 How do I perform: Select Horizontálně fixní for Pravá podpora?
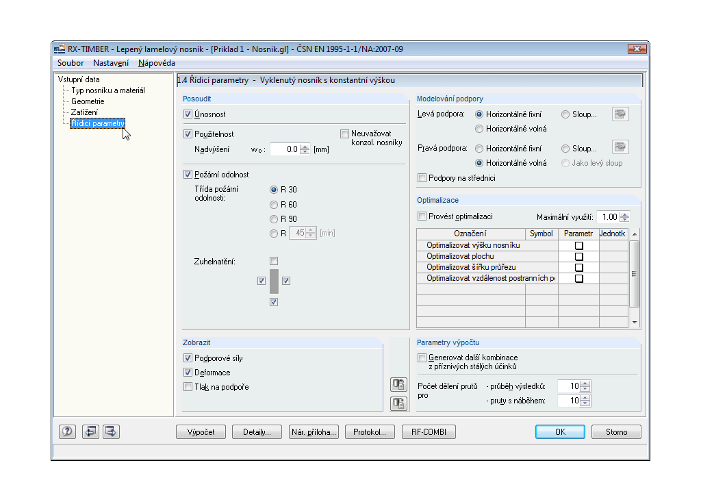478,147
